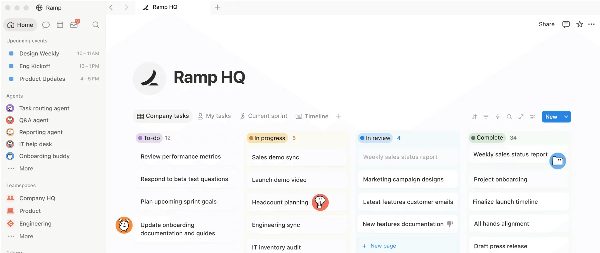Screen dimensions: 600x253
Task: Open the page comments icon
Action: pos(566,24)
